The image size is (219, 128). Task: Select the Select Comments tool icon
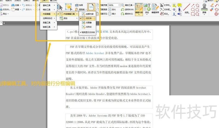click(68, 7)
